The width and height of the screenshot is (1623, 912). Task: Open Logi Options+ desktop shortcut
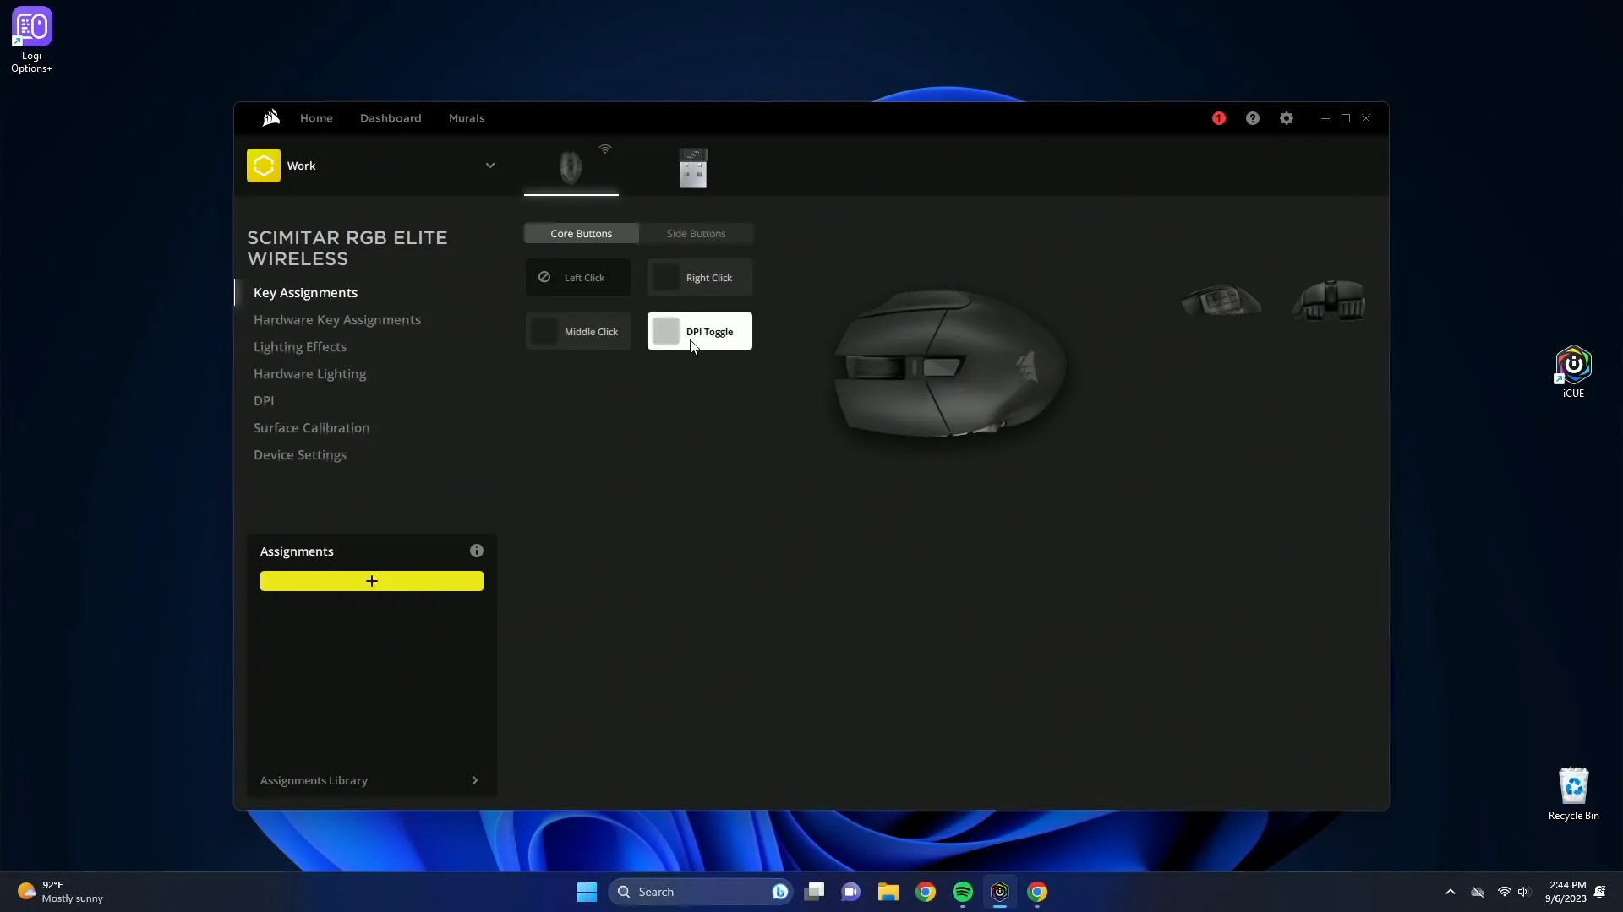tap(31, 40)
